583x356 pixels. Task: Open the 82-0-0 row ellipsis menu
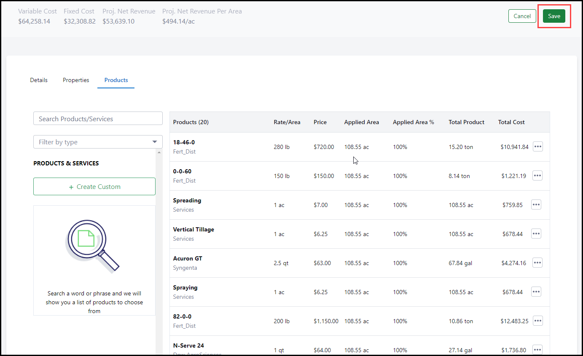[x=537, y=321]
